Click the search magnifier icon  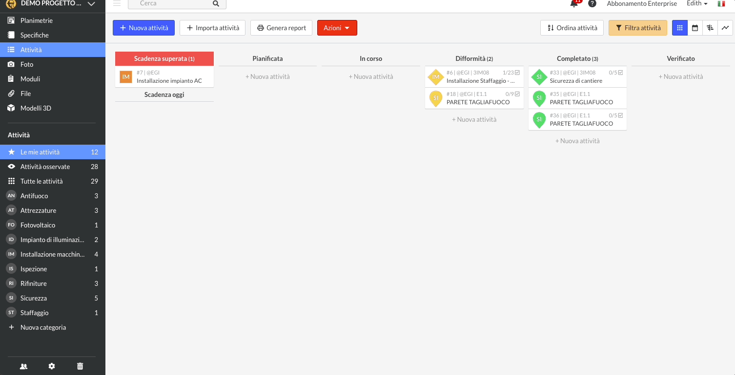216,3
